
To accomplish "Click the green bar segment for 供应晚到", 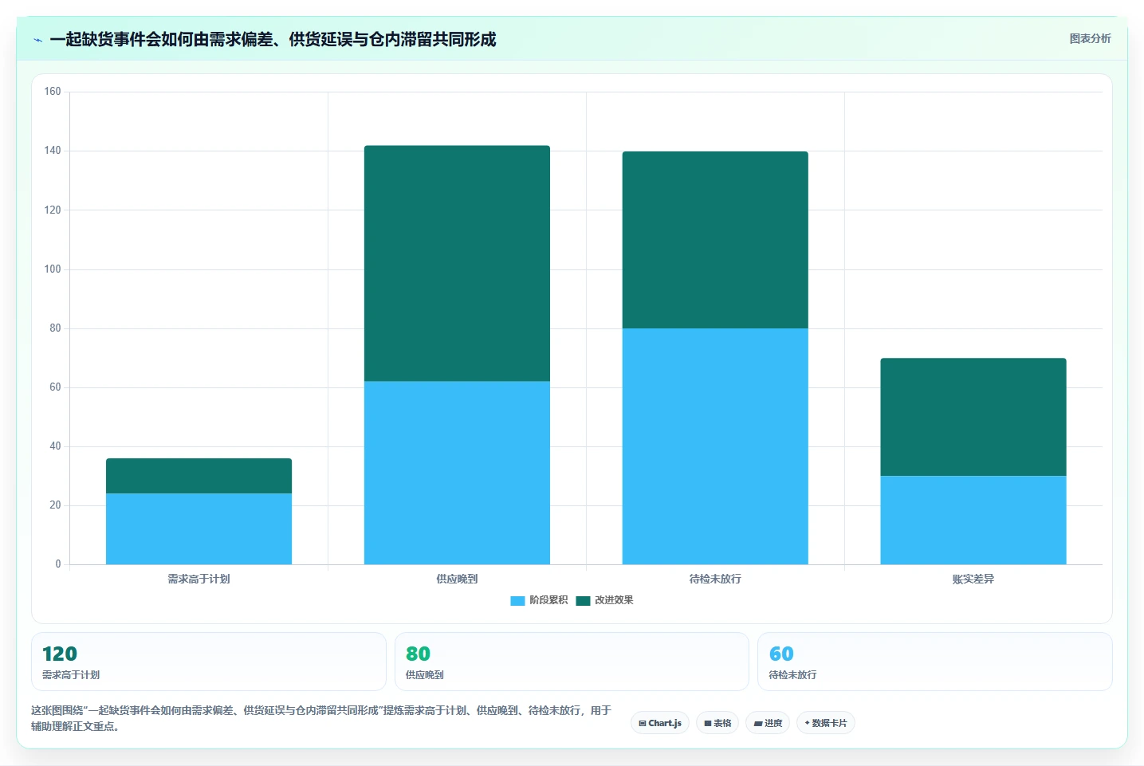I will click(x=457, y=263).
